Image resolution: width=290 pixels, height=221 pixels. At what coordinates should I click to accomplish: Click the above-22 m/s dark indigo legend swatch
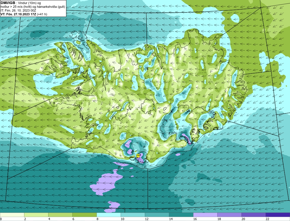coord(278,215)
